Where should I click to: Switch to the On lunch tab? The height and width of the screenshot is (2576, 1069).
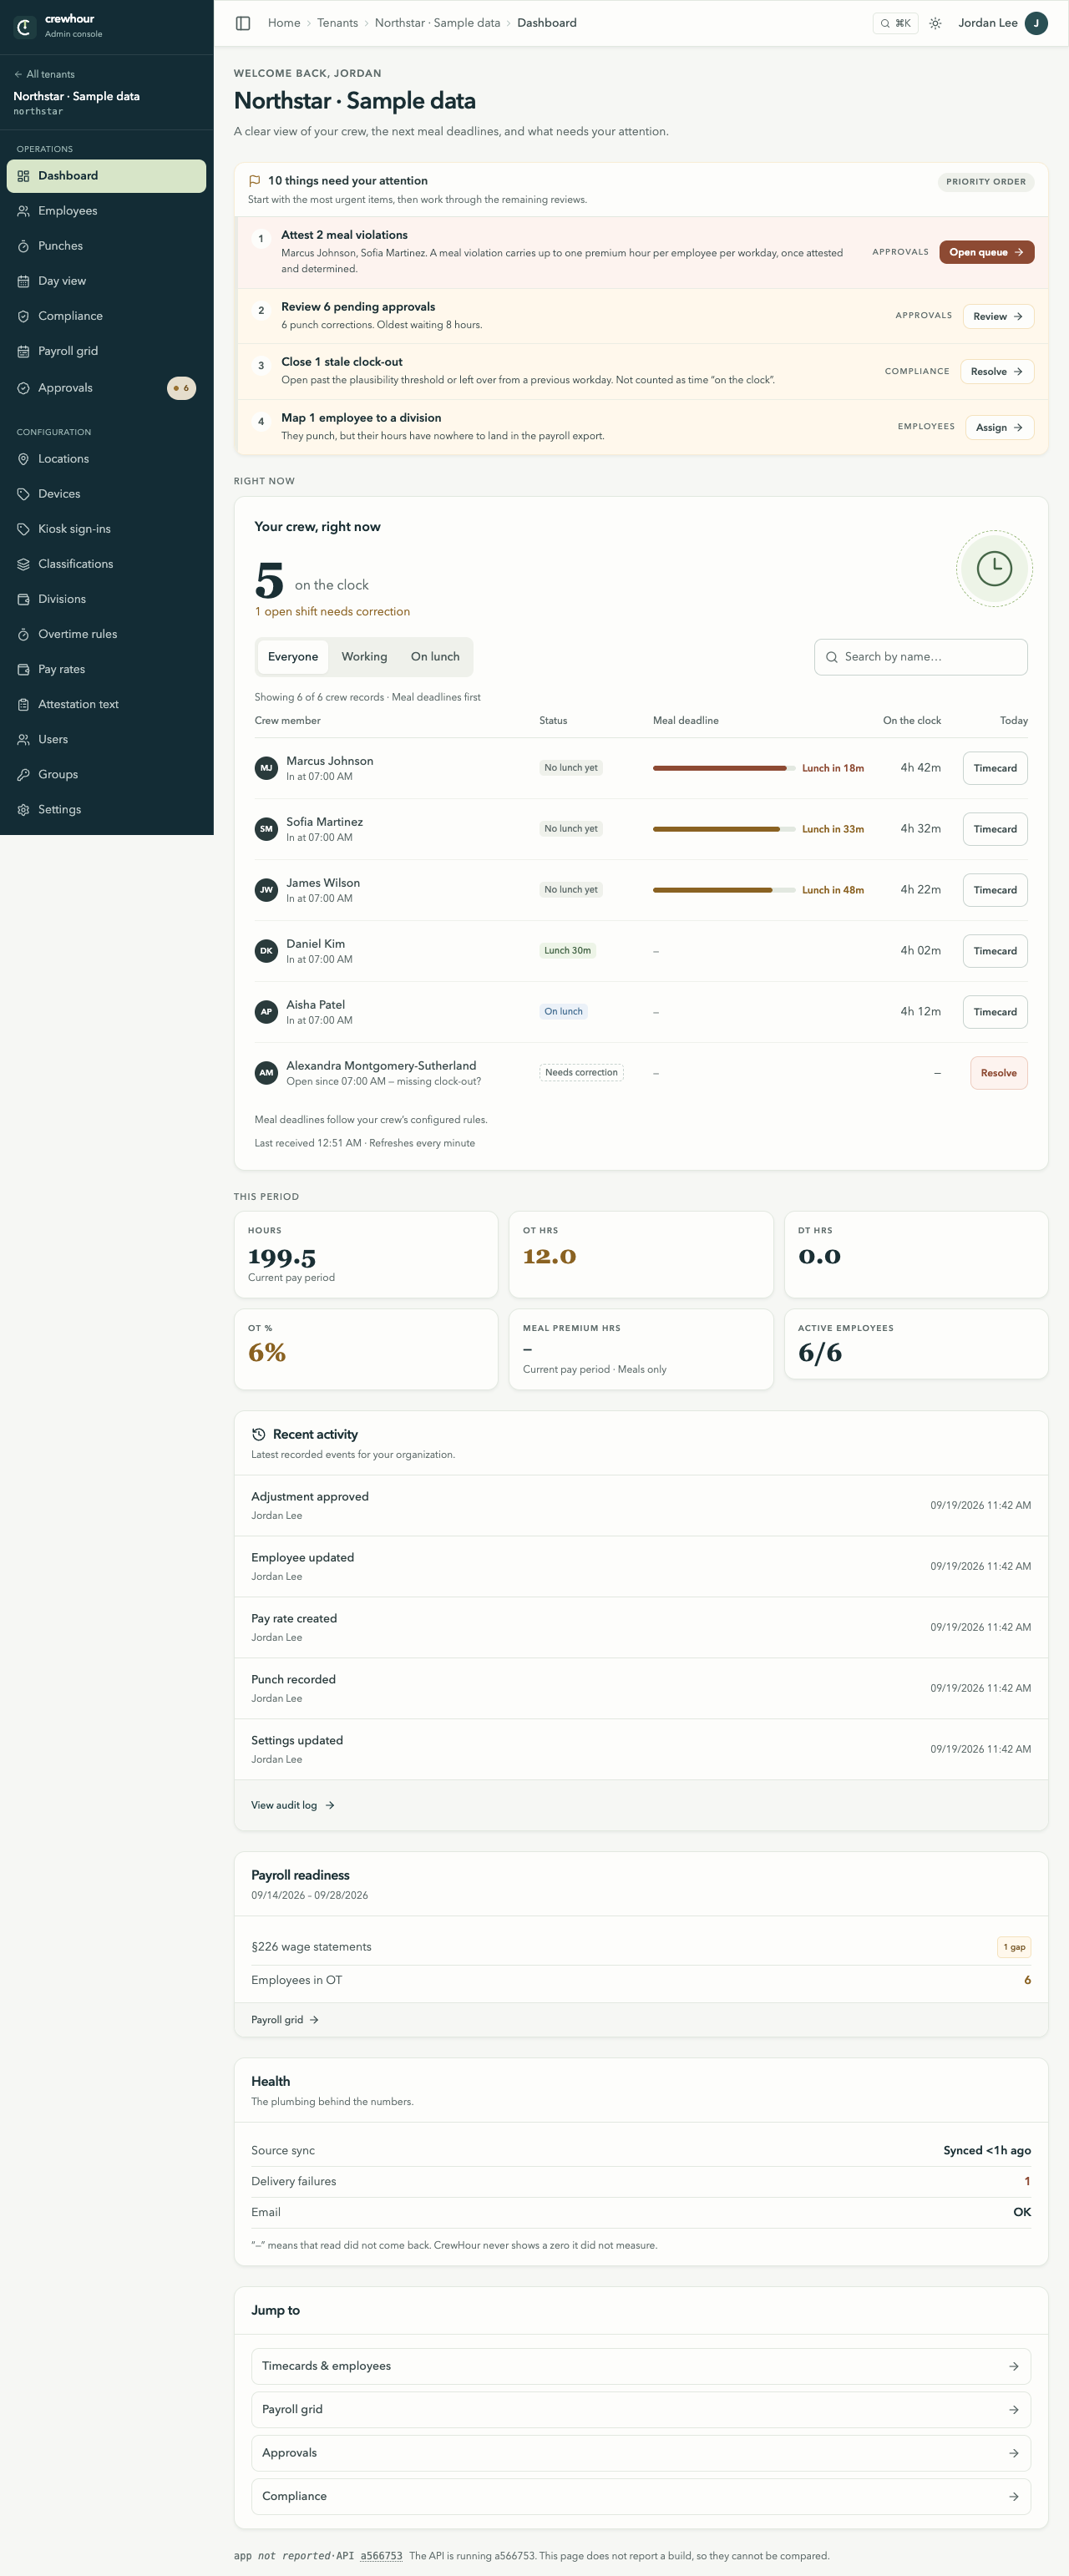tap(435, 657)
